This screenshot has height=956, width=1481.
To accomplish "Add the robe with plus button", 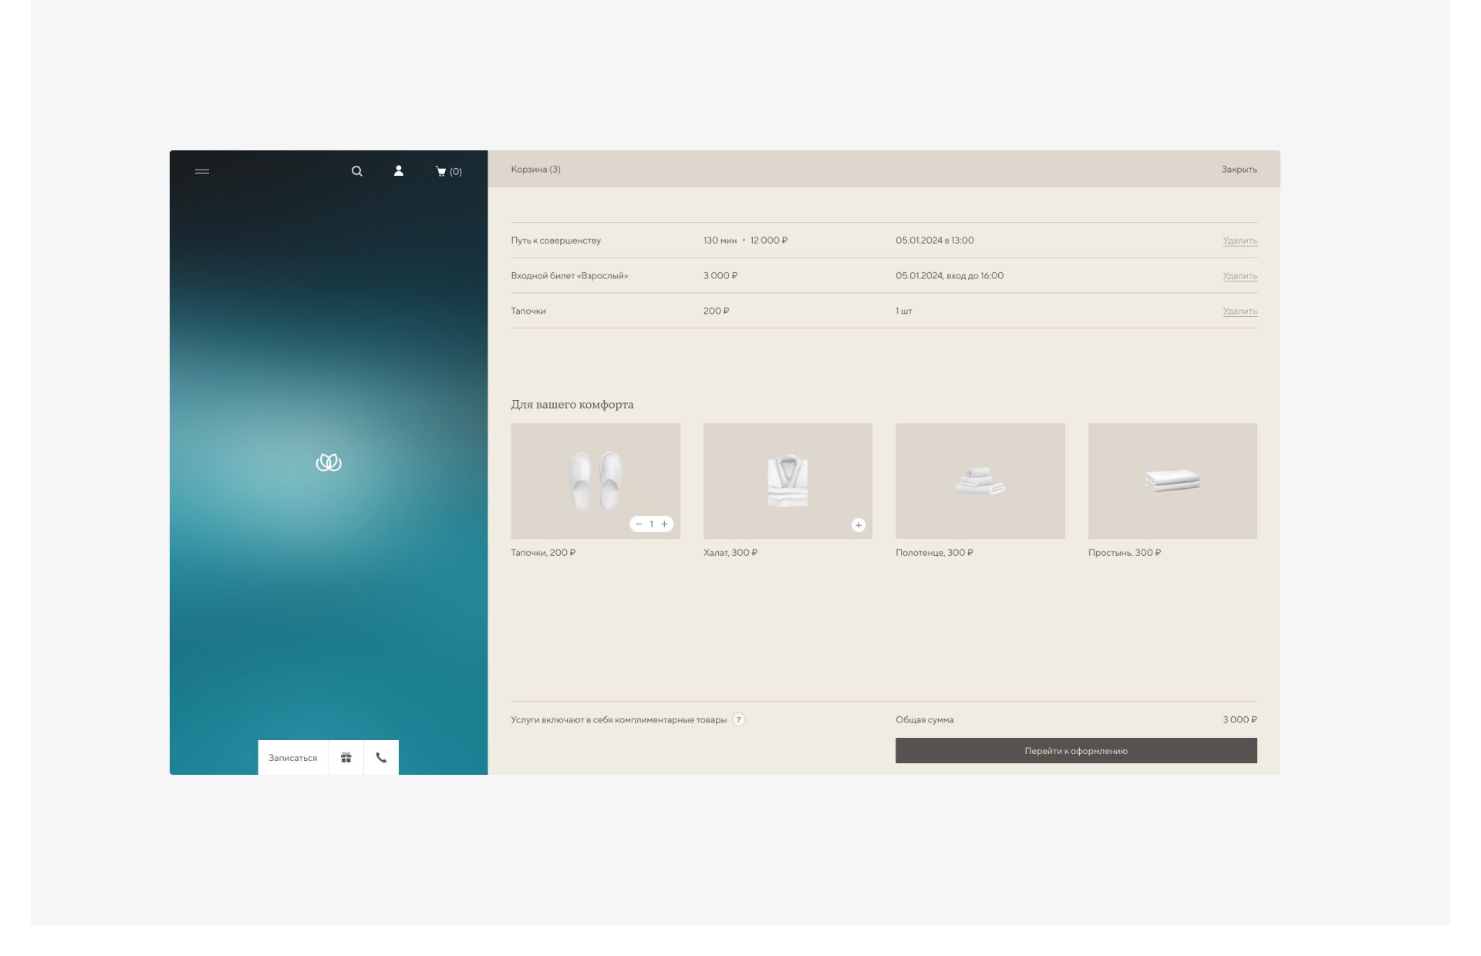I will [859, 525].
